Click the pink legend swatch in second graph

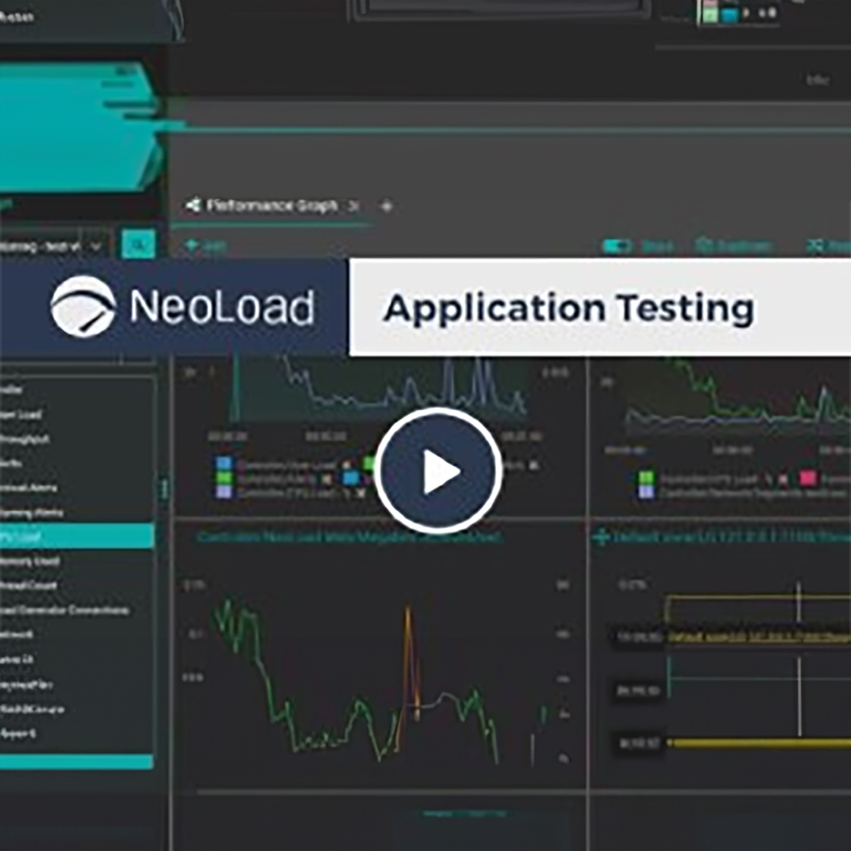[808, 478]
